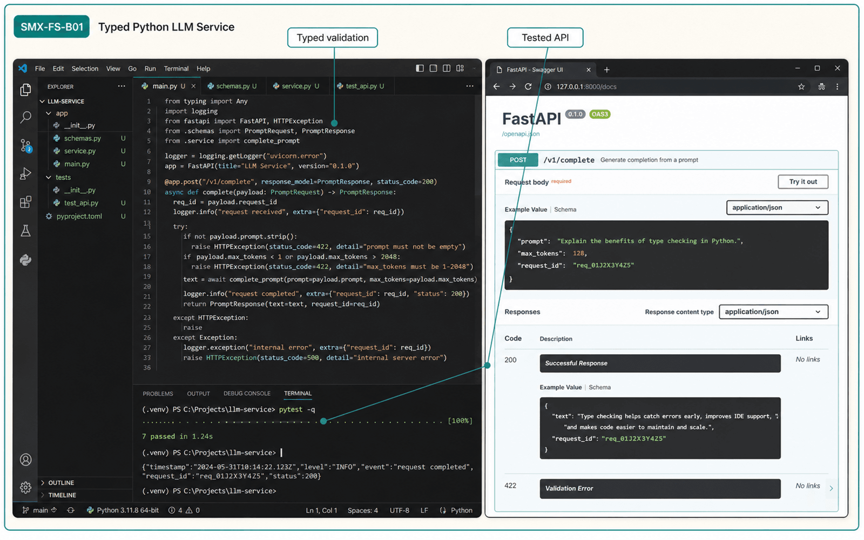Open a new browser tab with plus icon
864x540 pixels.
(606, 70)
